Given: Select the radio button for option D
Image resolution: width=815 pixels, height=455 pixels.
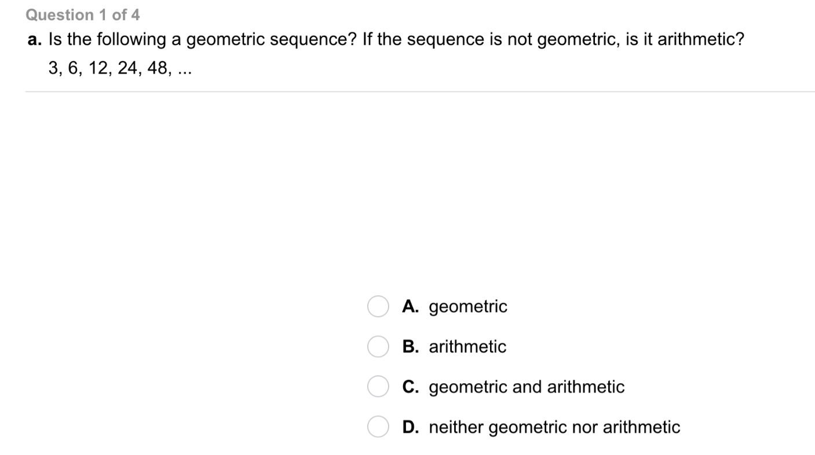Looking at the screenshot, I should (378, 427).
